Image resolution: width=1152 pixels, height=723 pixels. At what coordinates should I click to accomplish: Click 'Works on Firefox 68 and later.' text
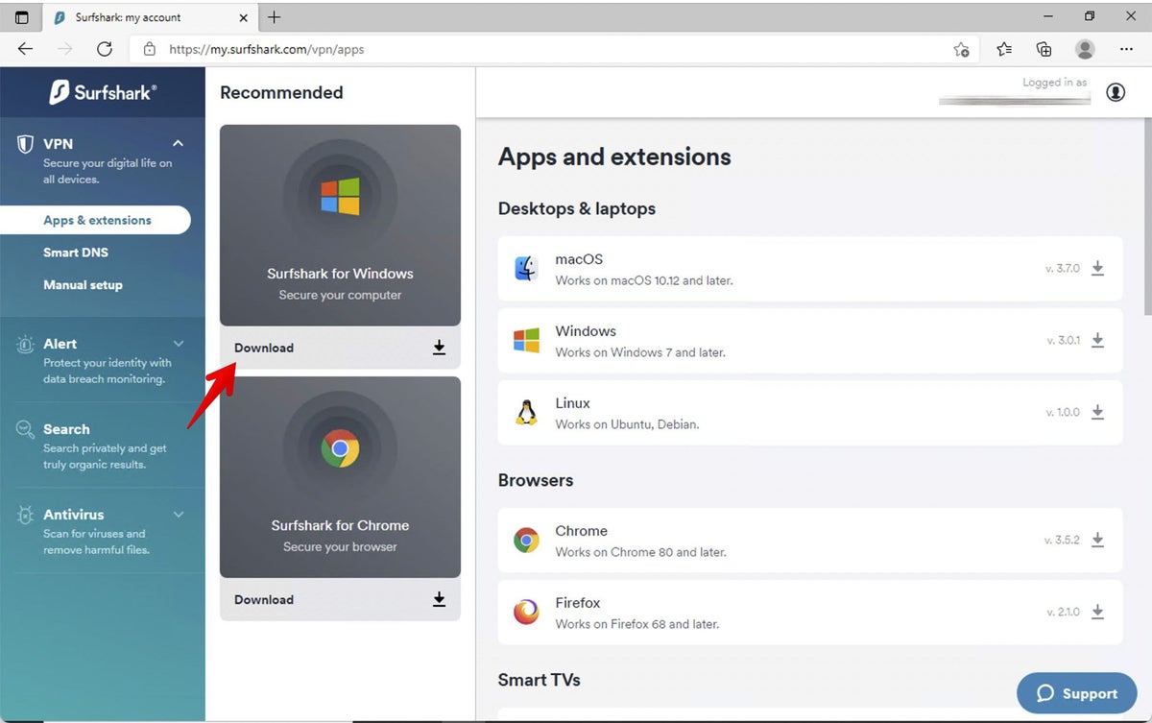pyautogui.click(x=636, y=624)
